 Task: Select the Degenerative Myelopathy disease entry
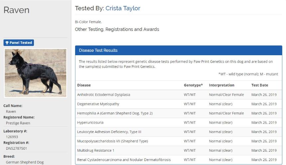[x=98, y=104]
